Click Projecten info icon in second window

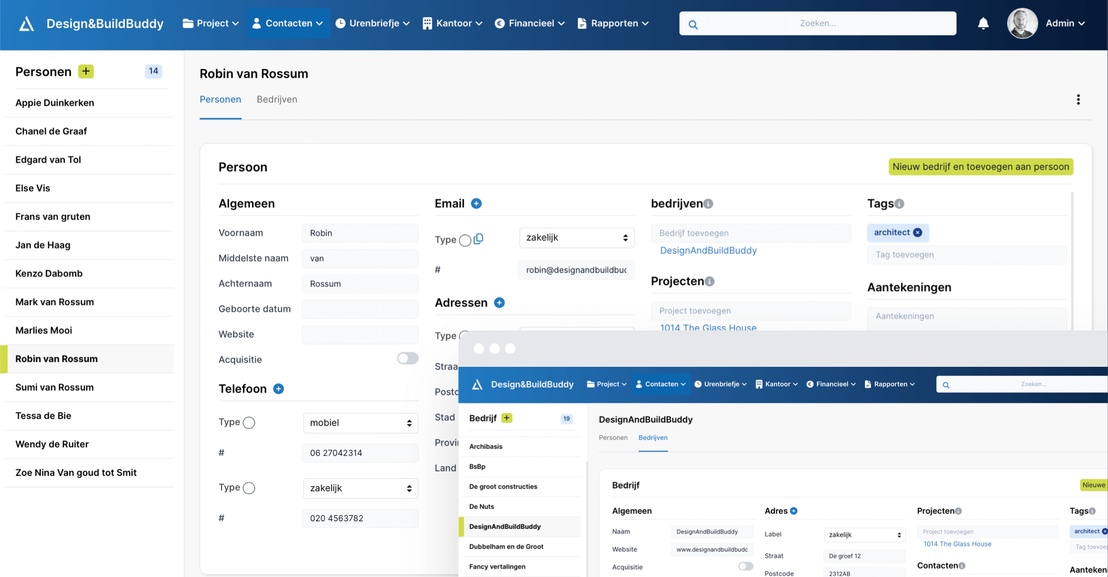(958, 511)
